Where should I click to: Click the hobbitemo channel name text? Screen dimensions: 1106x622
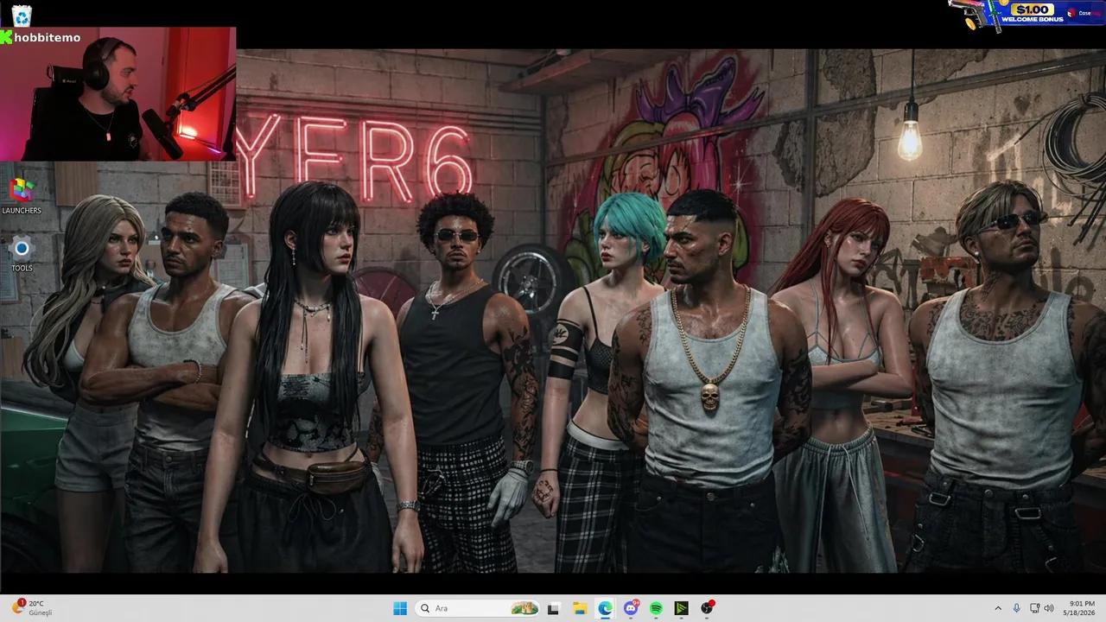pos(48,37)
